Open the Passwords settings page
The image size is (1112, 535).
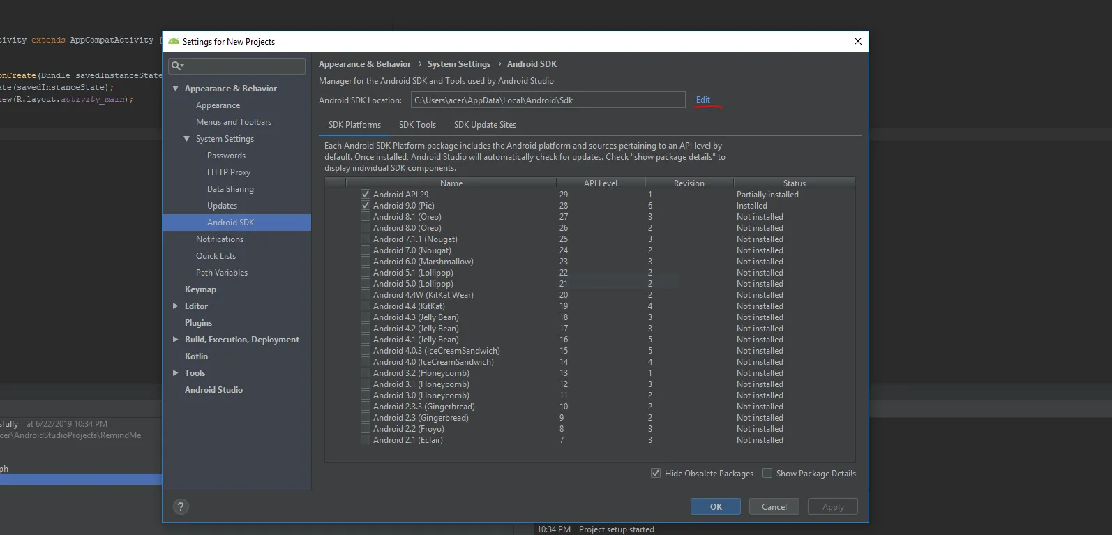pyautogui.click(x=226, y=156)
